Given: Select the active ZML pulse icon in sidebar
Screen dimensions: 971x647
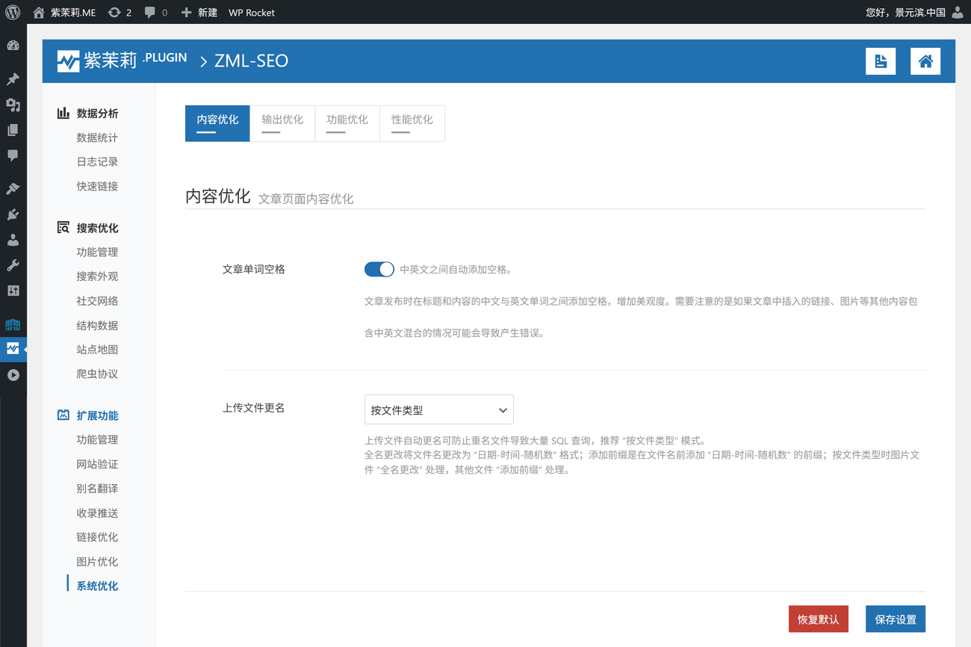Looking at the screenshot, I should coord(13,349).
